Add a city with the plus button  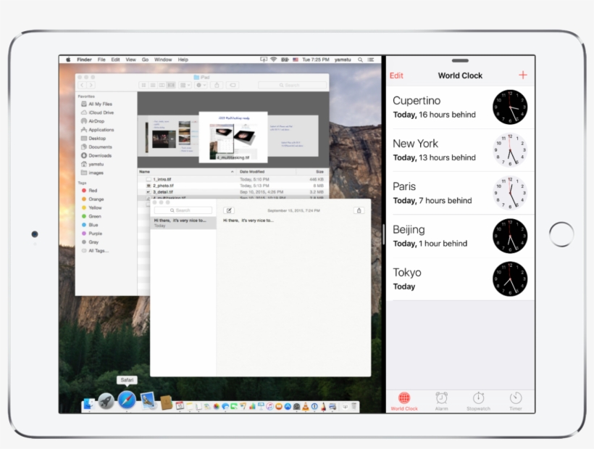(523, 75)
